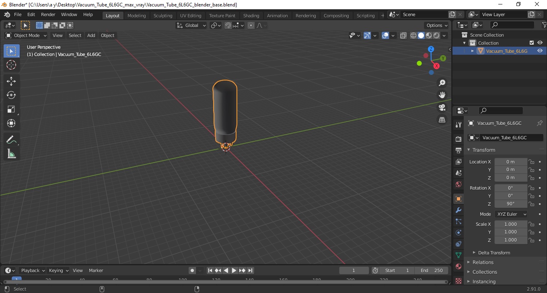Play animation forward in timeline

tap(234, 270)
